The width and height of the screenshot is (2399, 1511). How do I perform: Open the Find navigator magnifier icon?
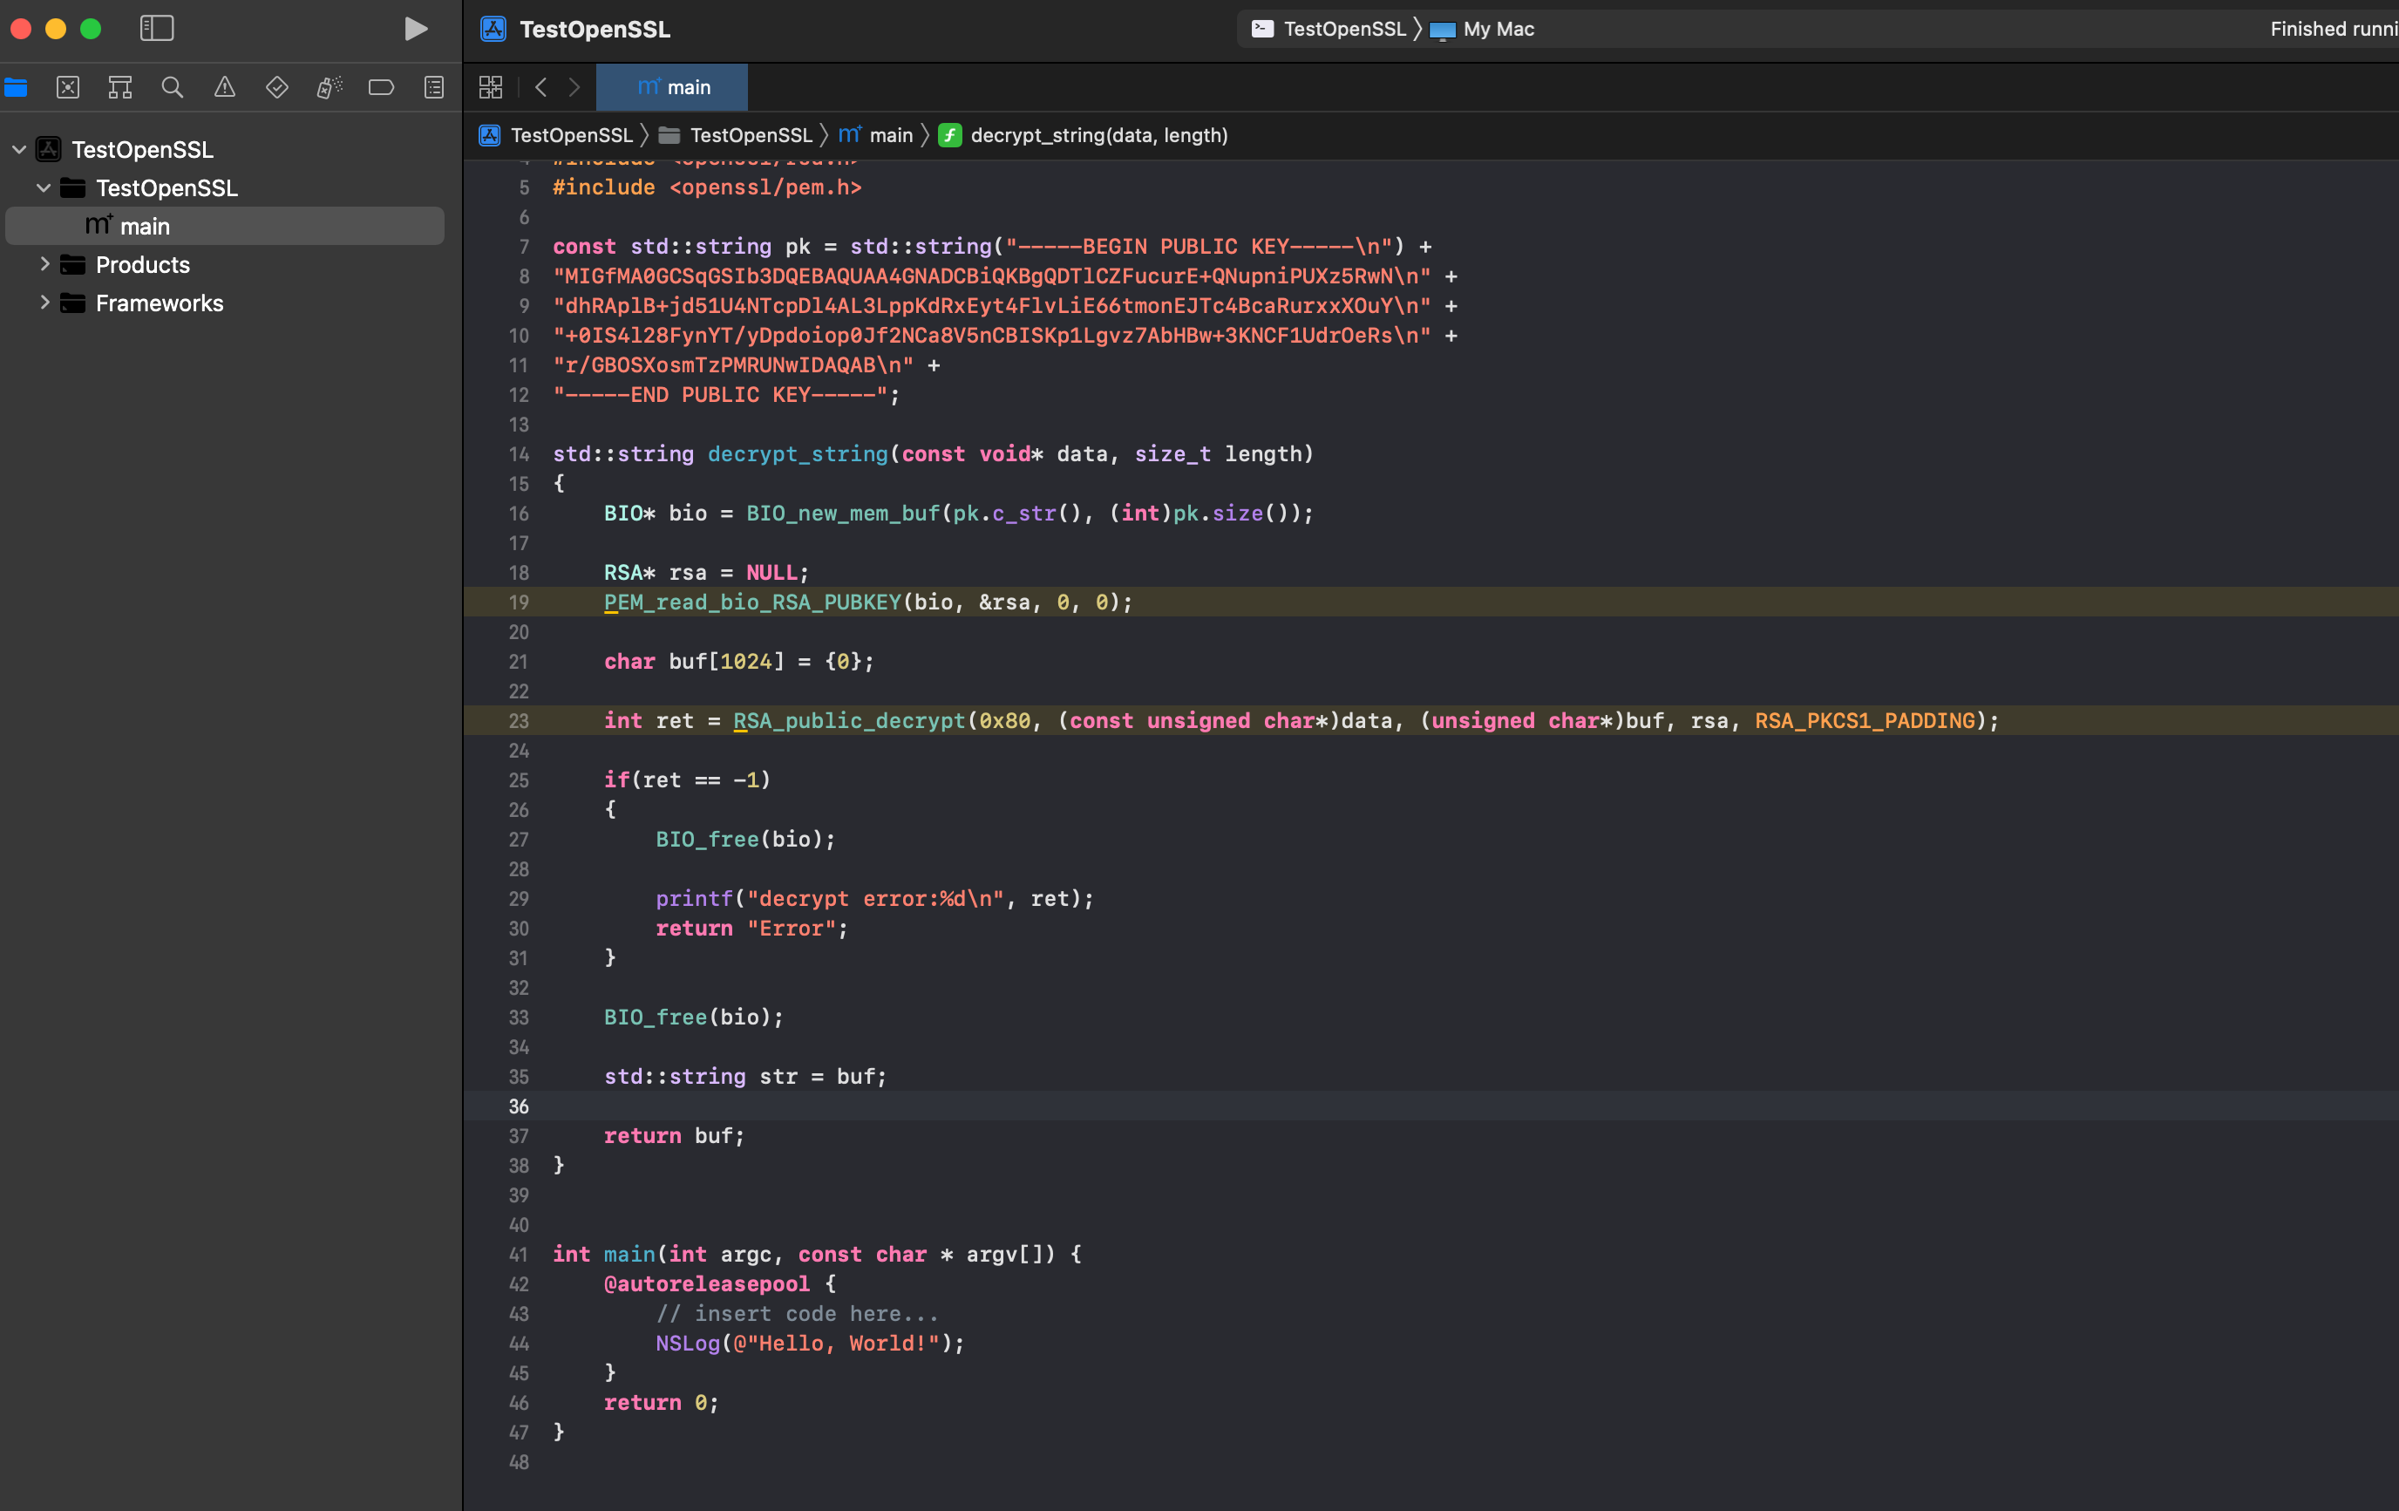tap(173, 88)
